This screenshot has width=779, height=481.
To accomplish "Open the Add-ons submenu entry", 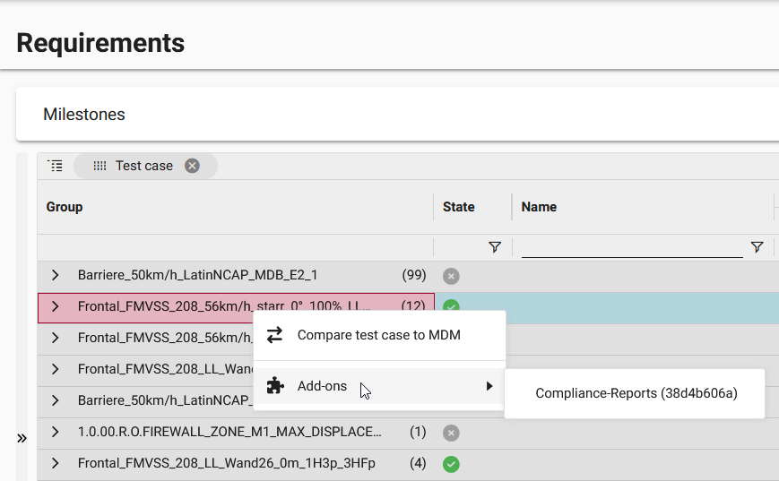I will [x=379, y=386].
